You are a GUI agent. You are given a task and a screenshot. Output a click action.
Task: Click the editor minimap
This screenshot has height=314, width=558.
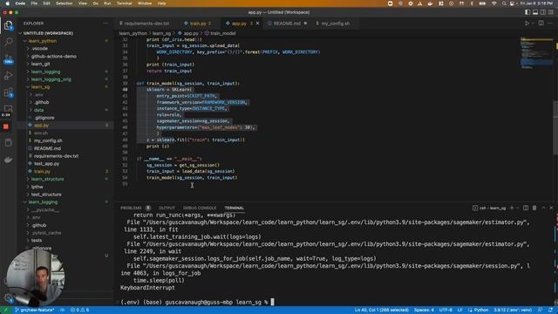point(537,53)
